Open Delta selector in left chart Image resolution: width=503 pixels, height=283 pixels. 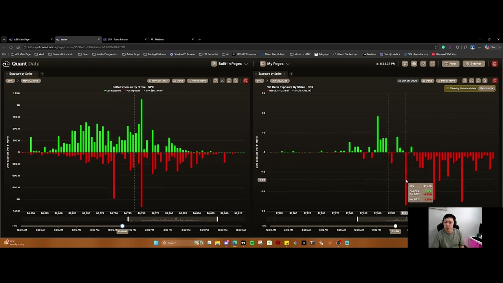click(x=178, y=81)
